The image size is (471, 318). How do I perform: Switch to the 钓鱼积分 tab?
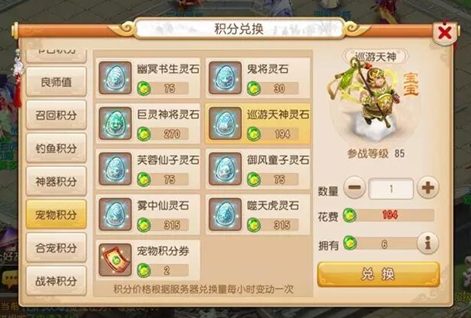56,148
